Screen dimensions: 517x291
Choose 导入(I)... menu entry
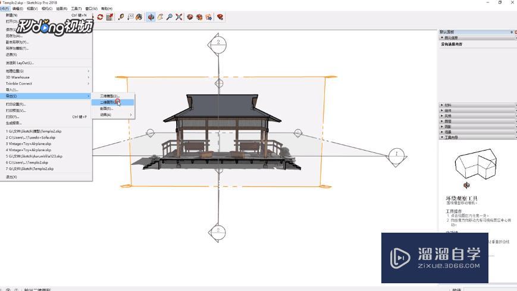pos(46,90)
